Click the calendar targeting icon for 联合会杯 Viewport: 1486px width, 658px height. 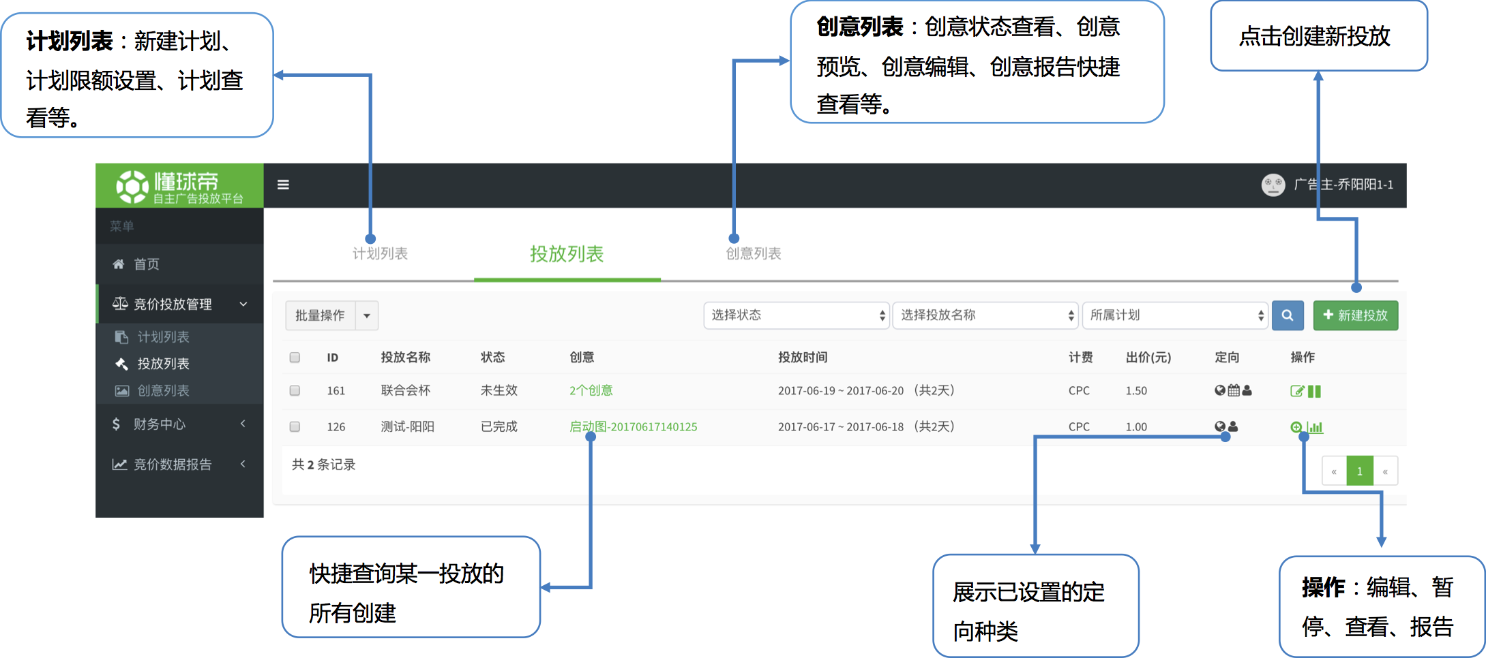click(1234, 390)
